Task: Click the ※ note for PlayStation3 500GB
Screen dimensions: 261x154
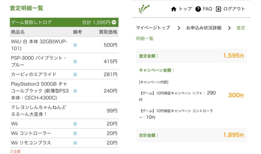Action: click(75, 91)
